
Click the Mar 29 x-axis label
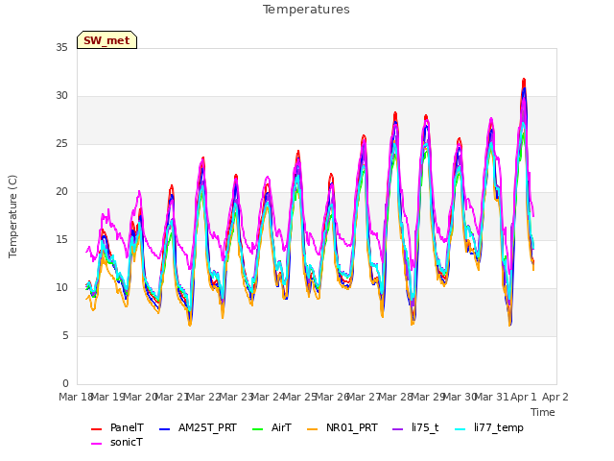pos(428,397)
